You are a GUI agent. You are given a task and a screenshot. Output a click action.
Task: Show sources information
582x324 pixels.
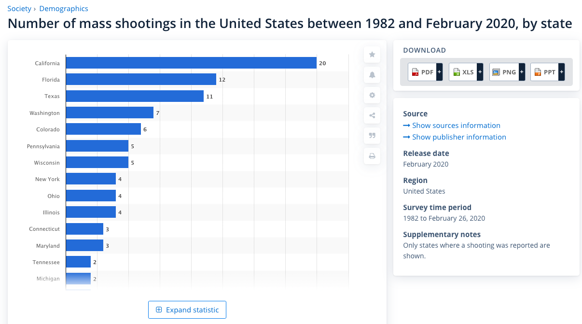coord(456,126)
